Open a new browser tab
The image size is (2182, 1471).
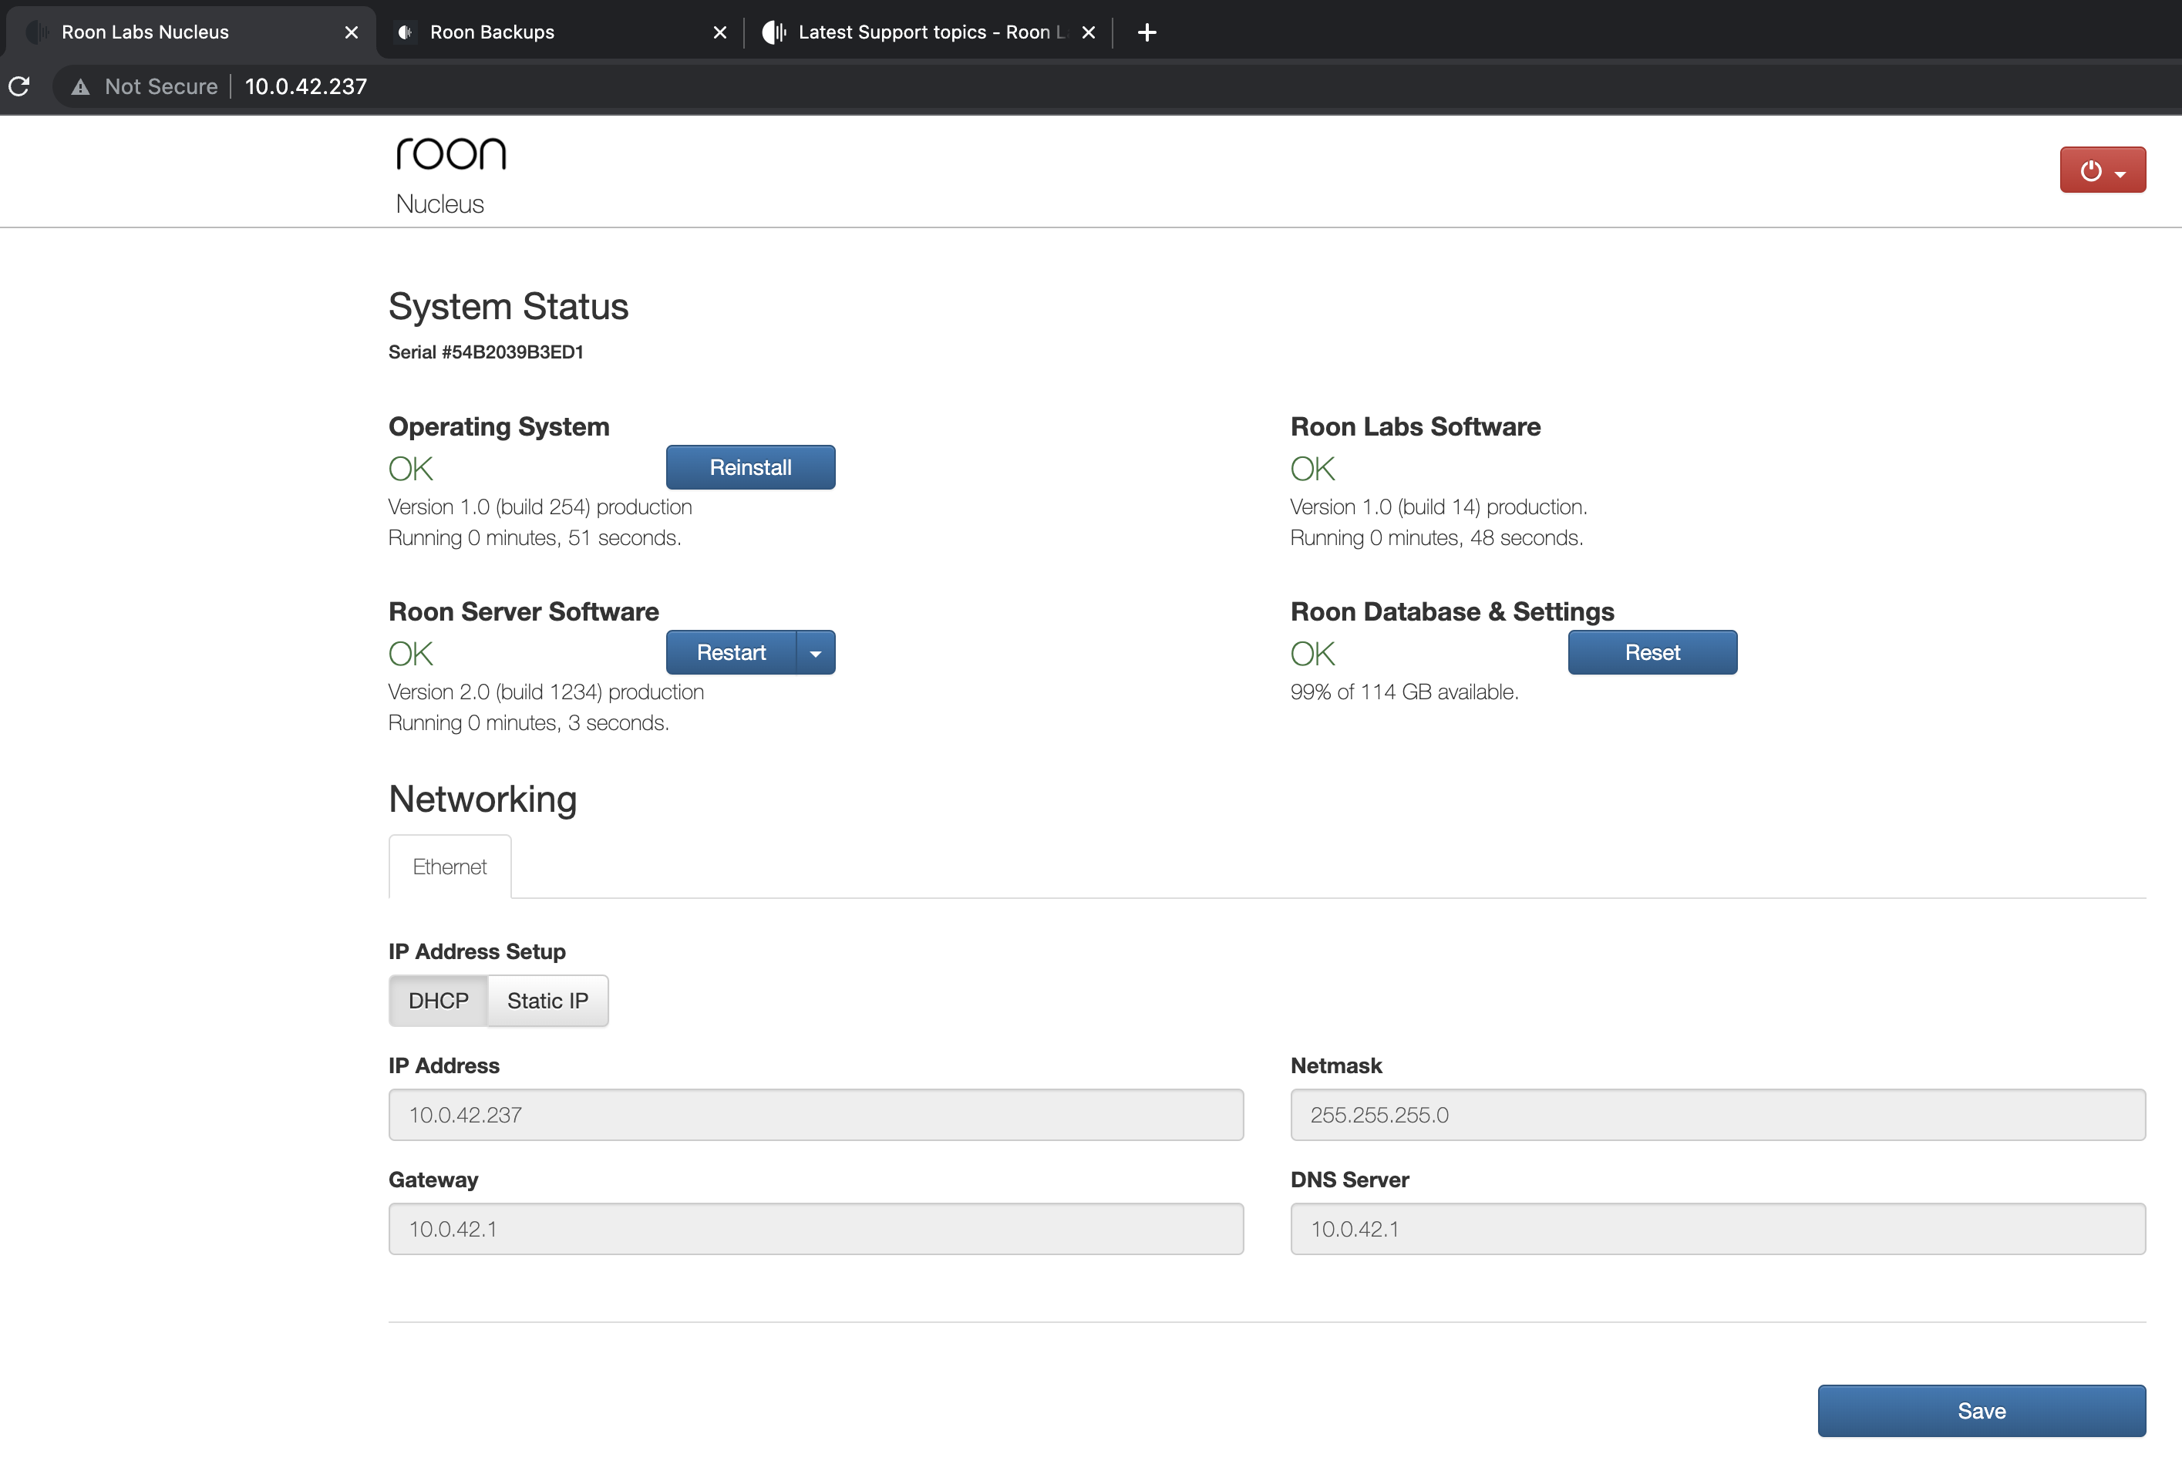click(x=1147, y=33)
